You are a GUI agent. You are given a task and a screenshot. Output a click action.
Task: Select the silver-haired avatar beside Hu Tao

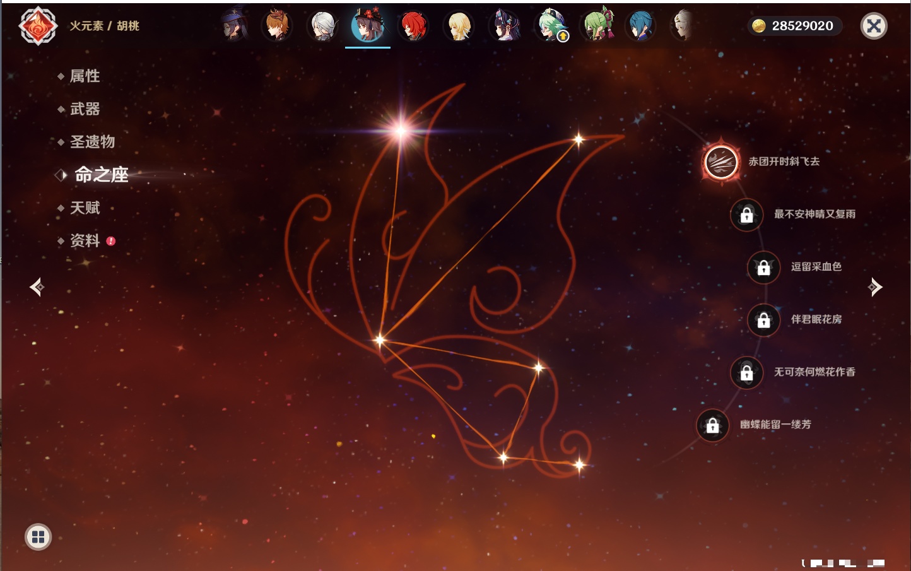pyautogui.click(x=322, y=26)
